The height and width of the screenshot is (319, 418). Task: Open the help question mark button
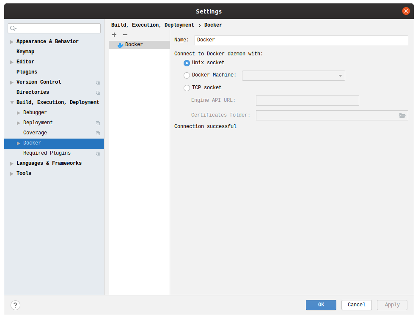[x=16, y=305]
